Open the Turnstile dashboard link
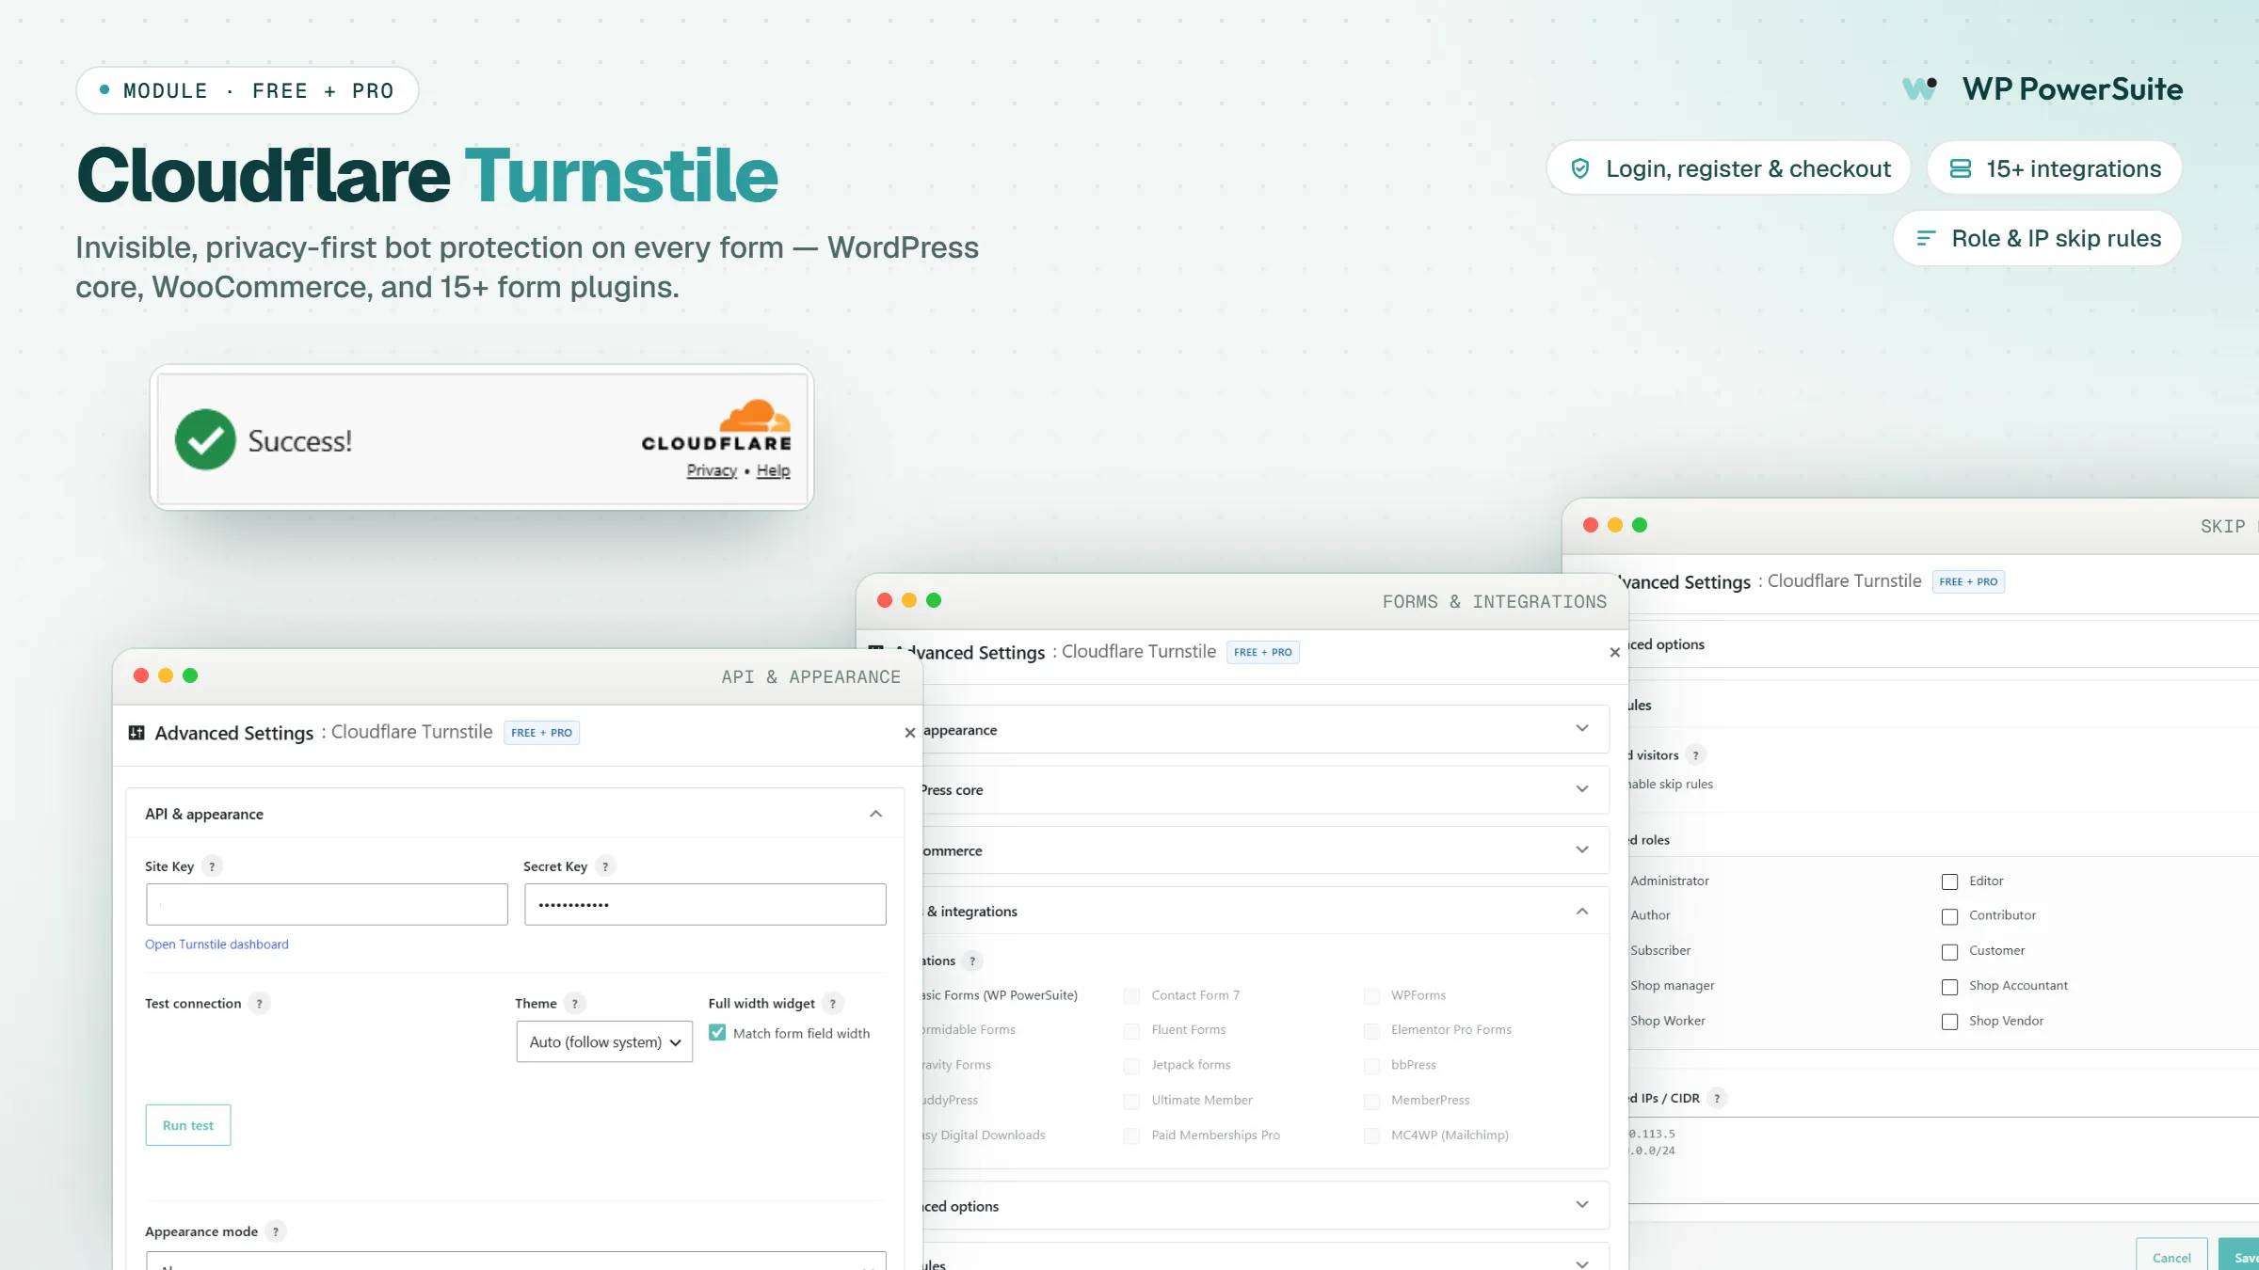 point(216,945)
